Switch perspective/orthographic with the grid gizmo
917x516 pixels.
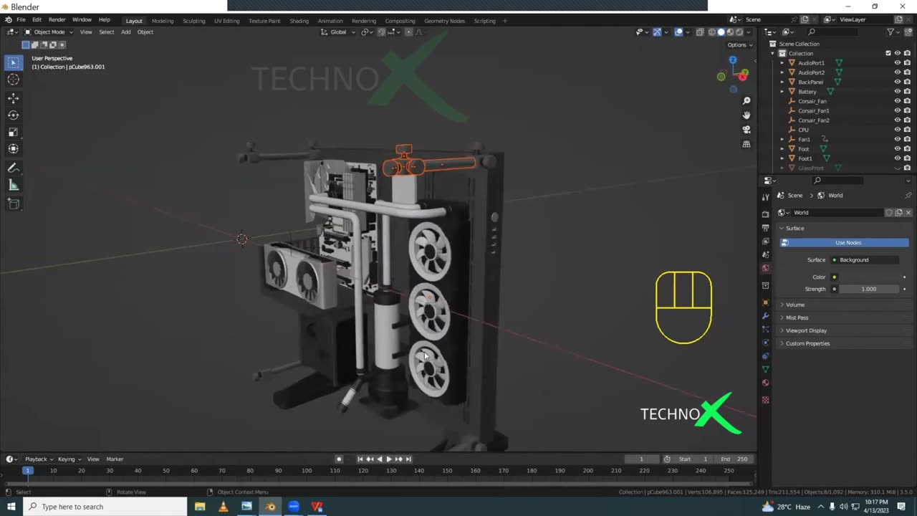746,144
